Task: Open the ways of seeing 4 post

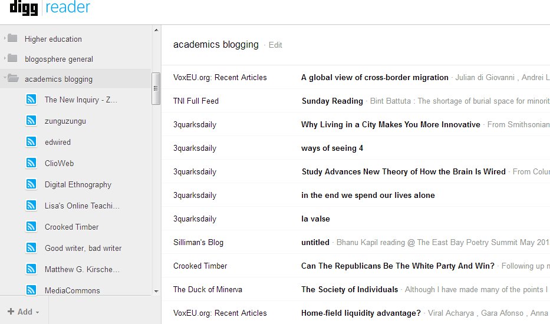Action: click(332, 148)
